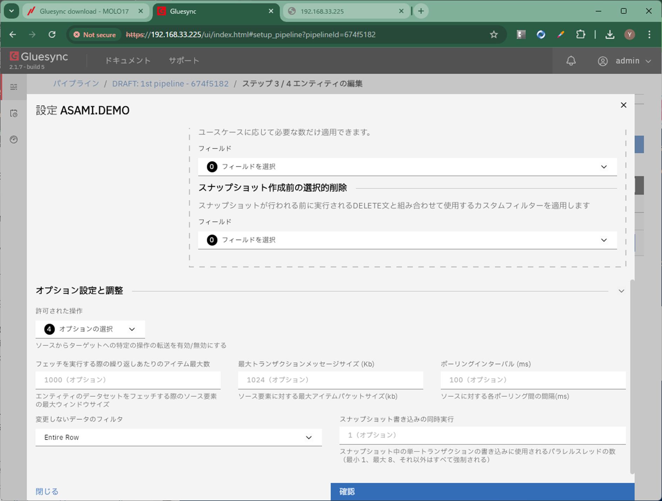Image resolution: width=662 pixels, height=501 pixels.
Task: Open the Entire Row filter dropdown
Action: click(x=178, y=437)
